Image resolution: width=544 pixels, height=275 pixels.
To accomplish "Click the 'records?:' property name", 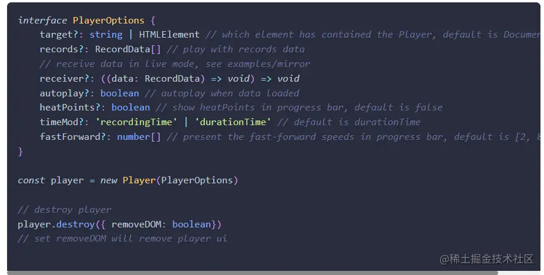I will (64, 49).
